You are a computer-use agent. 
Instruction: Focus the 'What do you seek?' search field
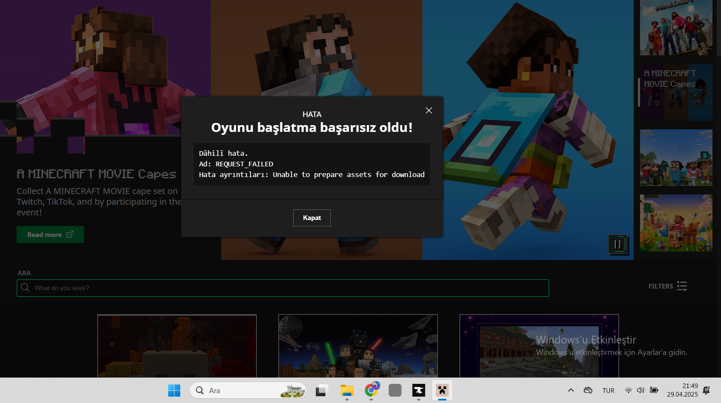click(x=283, y=288)
